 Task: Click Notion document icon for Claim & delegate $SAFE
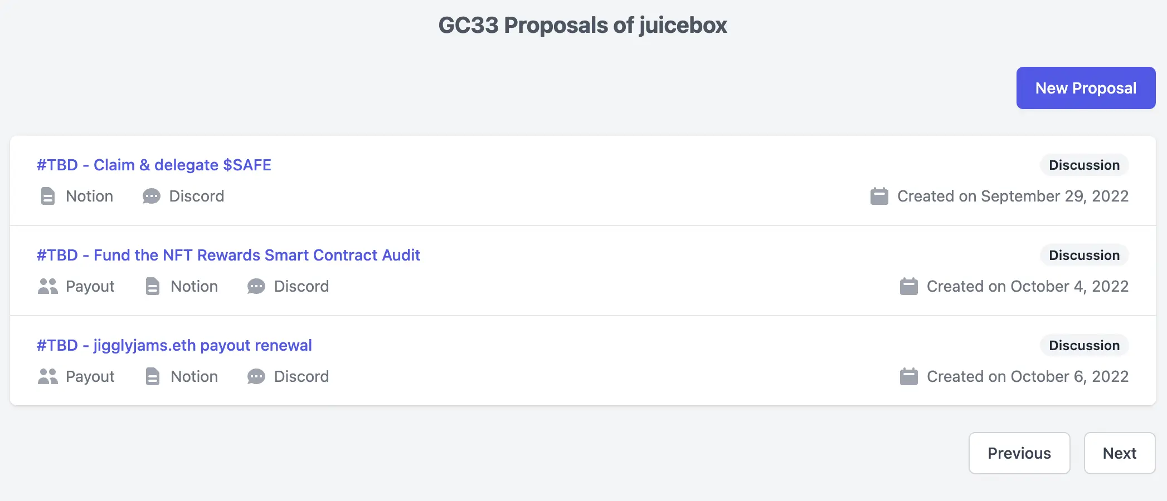[x=48, y=196]
